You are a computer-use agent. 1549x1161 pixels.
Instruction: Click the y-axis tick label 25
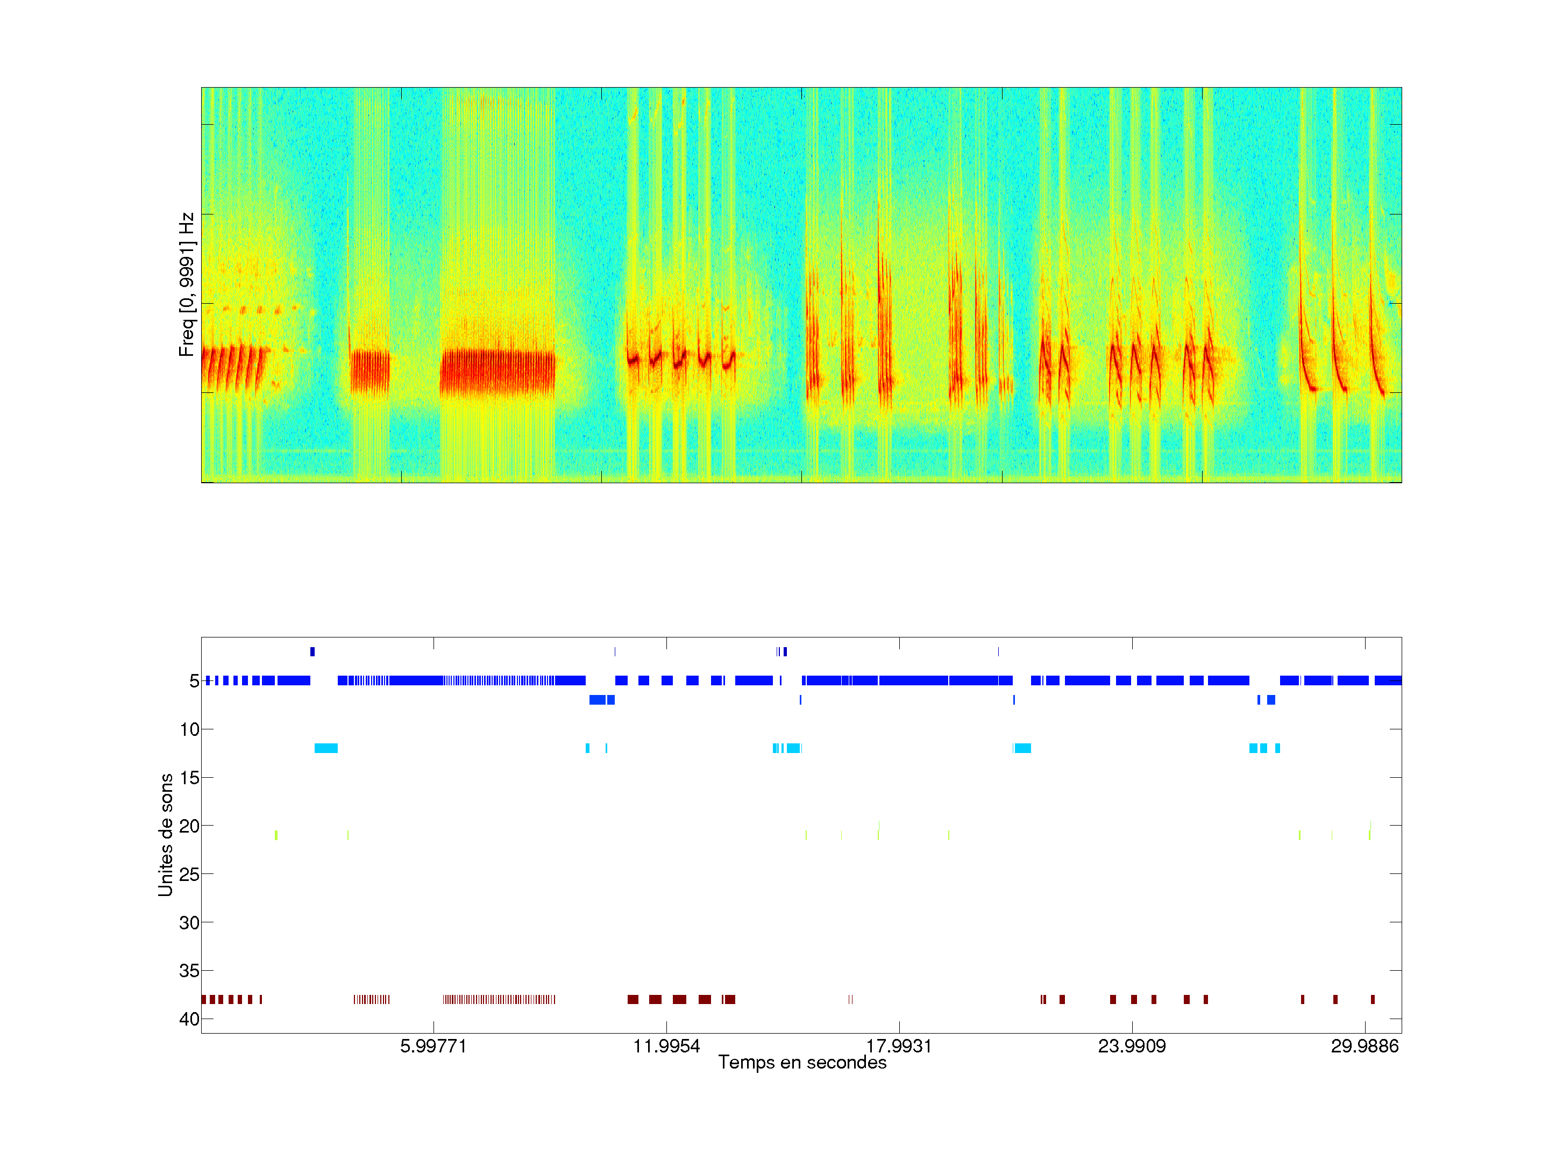click(x=189, y=875)
